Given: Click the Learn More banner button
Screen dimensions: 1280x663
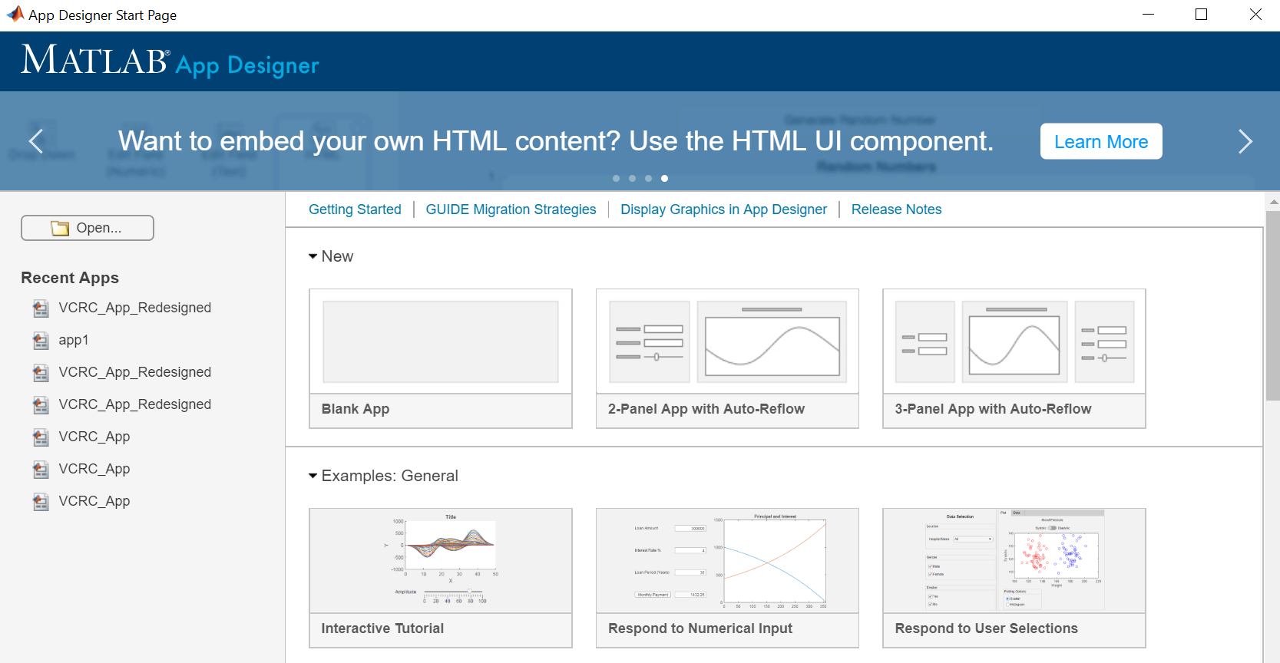Looking at the screenshot, I should 1100,141.
